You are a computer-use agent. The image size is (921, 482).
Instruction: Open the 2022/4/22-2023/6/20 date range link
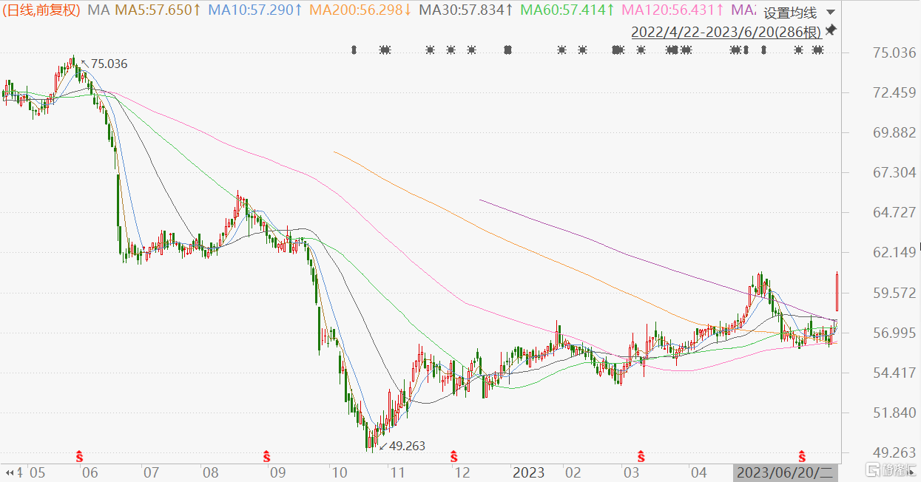pos(726,32)
